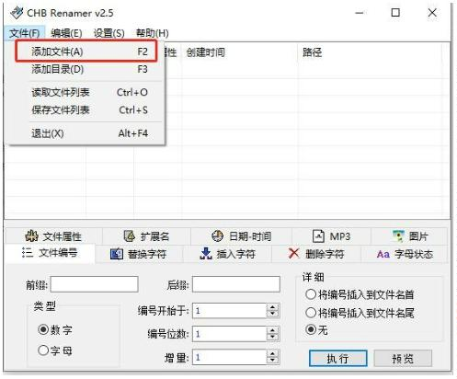Switch to the 日期-时间 tab
This screenshot has width=457, height=379.
pos(241,235)
